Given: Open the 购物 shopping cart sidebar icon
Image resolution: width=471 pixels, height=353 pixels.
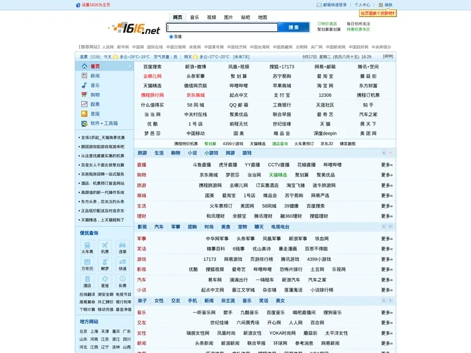Looking at the screenshot, I should [84, 95].
